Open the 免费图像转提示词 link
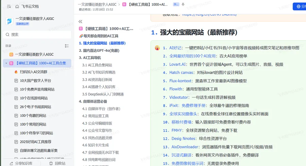Image resolution: width=306 pixels, height=166 pixels. [187, 164]
